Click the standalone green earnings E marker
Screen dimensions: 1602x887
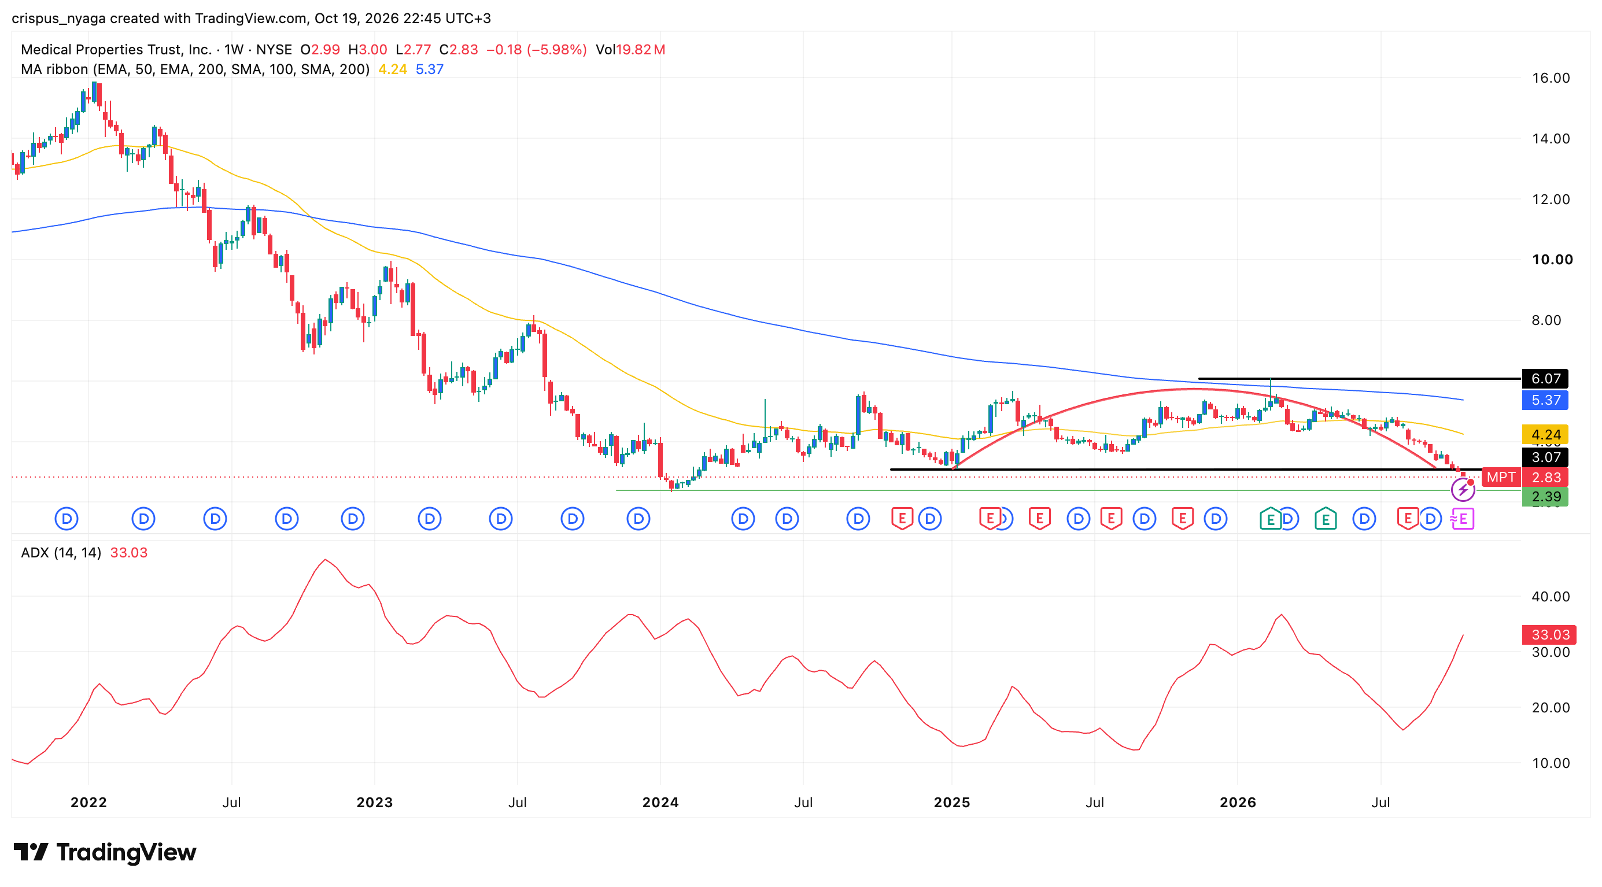1325,519
